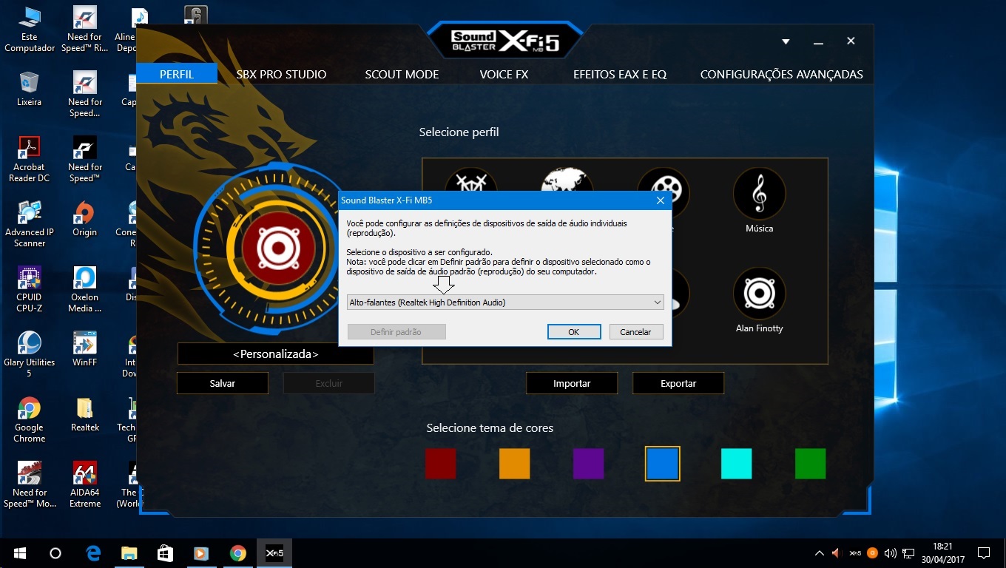Pick the blue color theme
Screen dimensions: 1006x568
(663, 464)
